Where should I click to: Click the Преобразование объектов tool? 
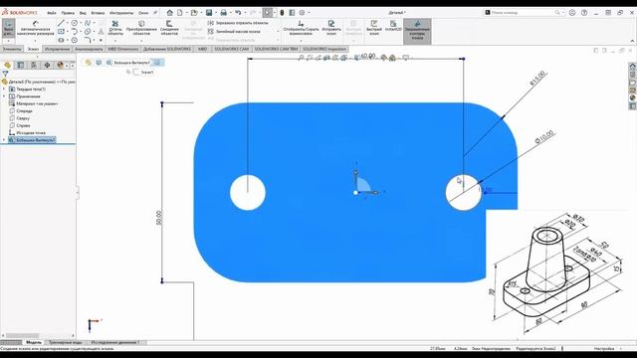[141, 29]
